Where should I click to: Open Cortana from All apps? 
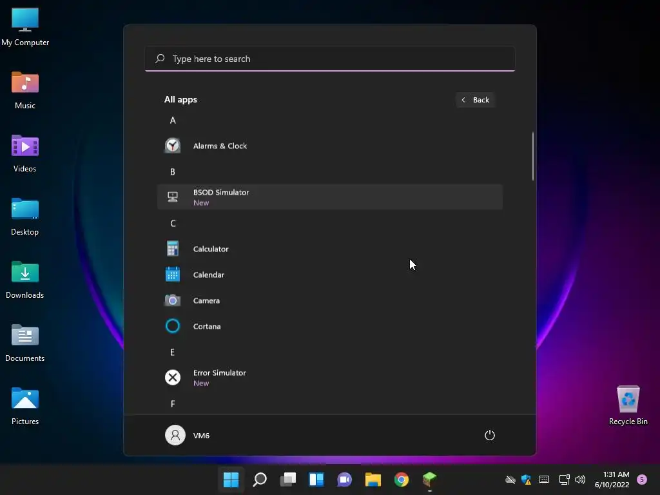[x=329, y=326]
